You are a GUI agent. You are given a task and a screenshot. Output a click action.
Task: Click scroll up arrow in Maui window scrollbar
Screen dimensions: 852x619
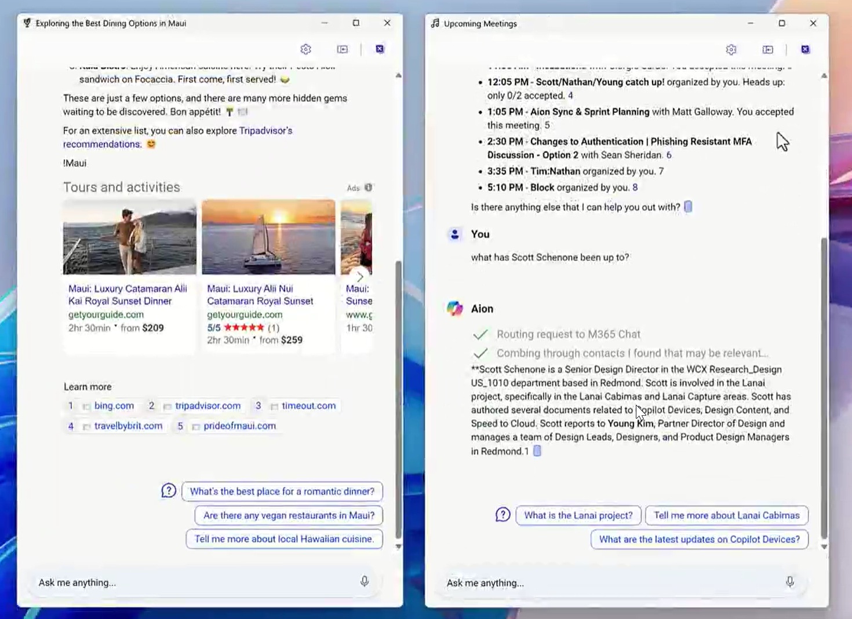[398, 75]
